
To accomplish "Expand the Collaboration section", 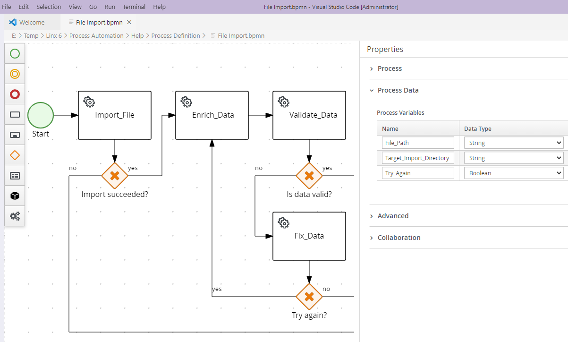I will (399, 238).
